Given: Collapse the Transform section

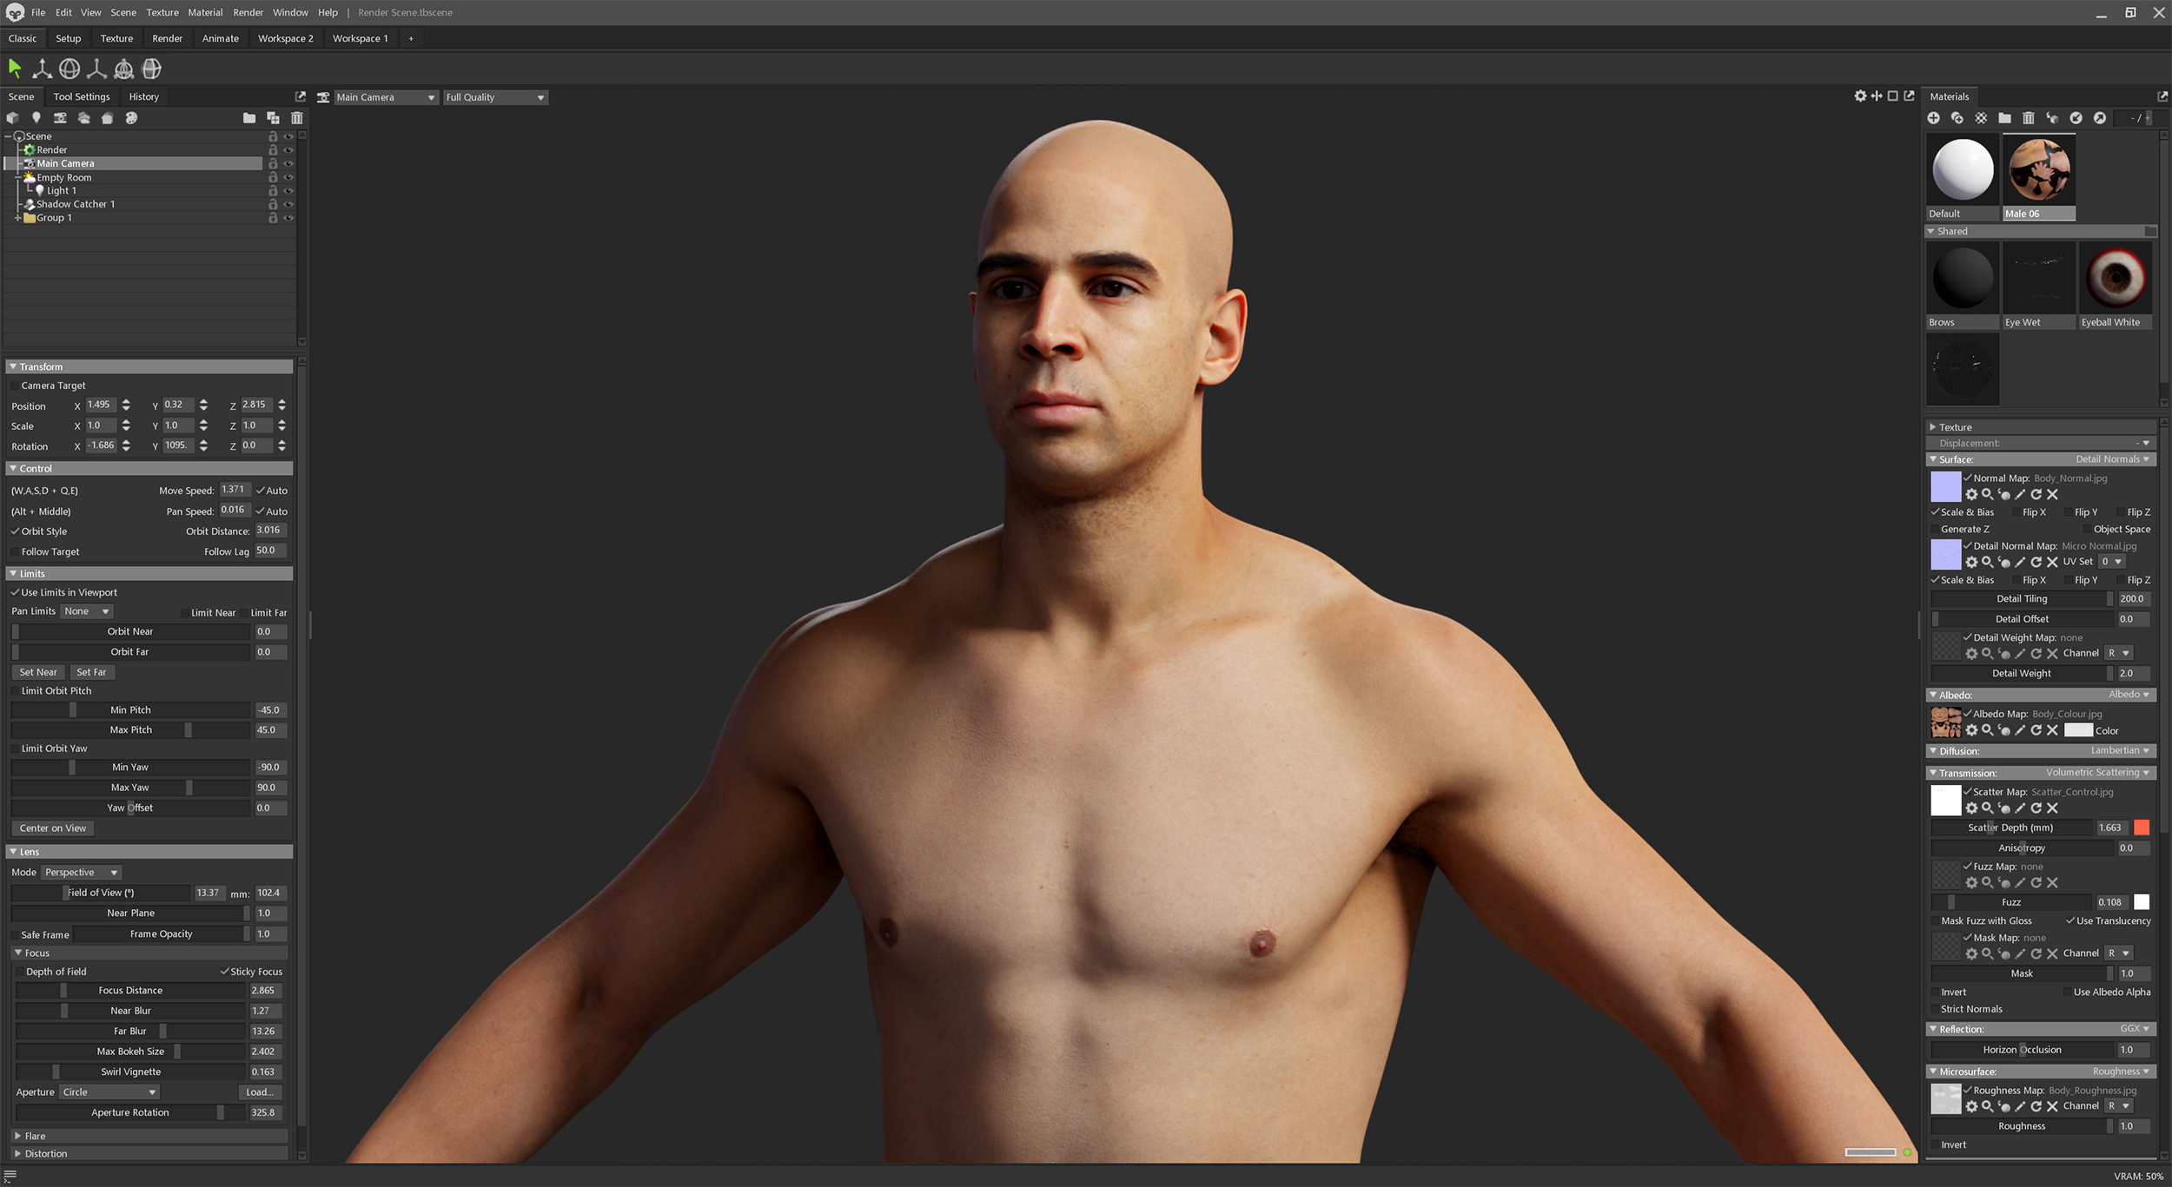Looking at the screenshot, I should coord(15,366).
